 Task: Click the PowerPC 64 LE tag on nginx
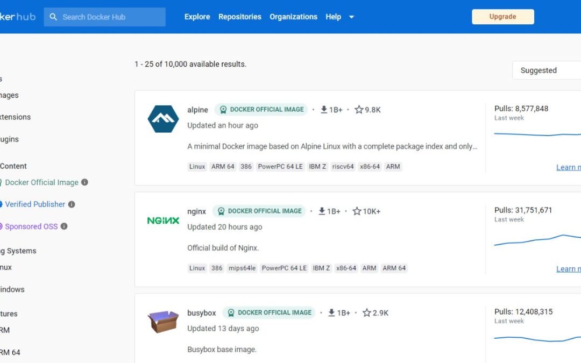(x=284, y=268)
